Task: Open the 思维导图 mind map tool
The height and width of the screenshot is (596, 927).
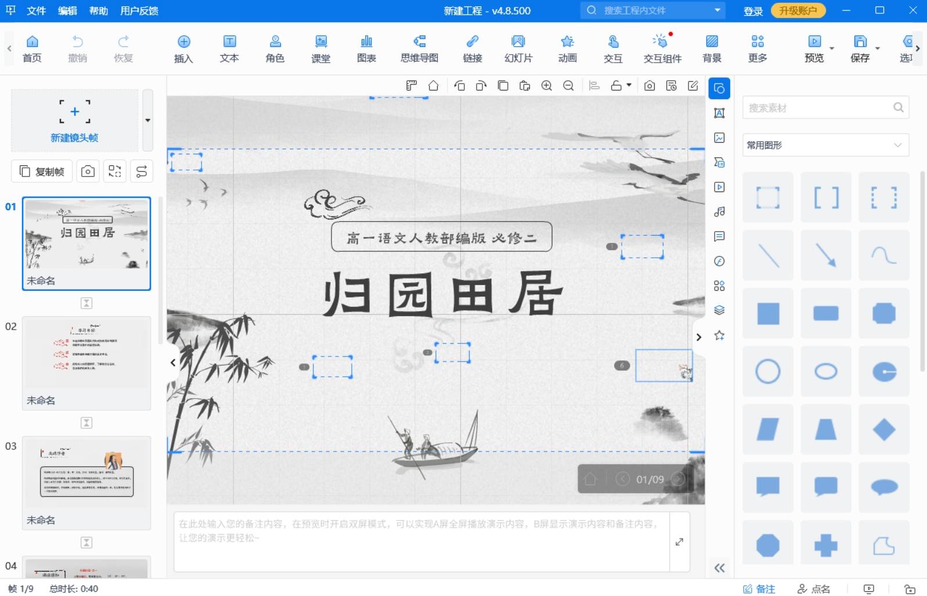Action: (x=419, y=49)
